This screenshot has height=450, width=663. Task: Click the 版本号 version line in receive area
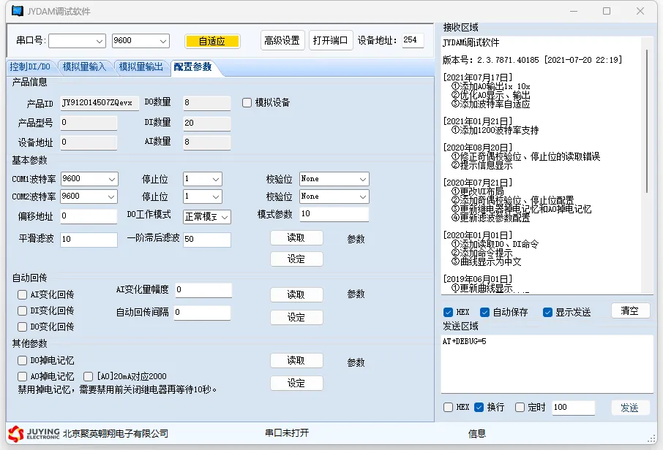pyautogui.click(x=532, y=61)
